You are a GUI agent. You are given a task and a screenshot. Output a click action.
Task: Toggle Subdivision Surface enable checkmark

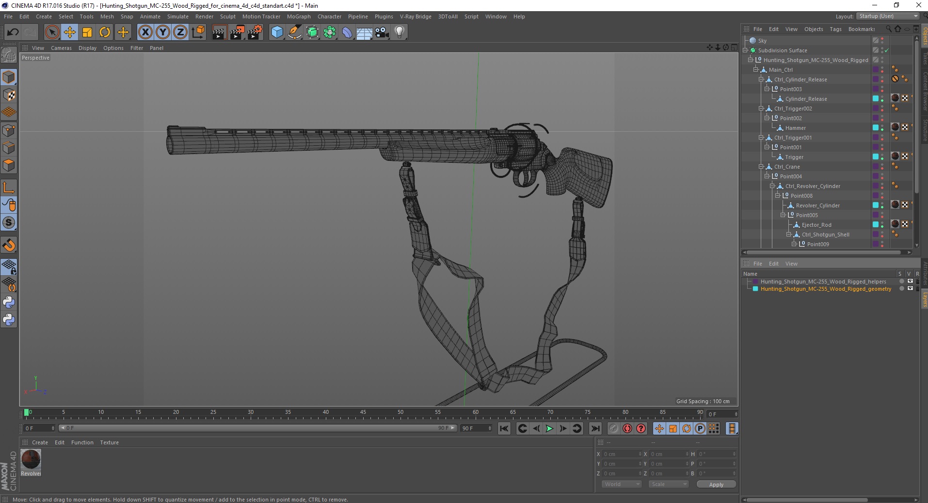(887, 50)
